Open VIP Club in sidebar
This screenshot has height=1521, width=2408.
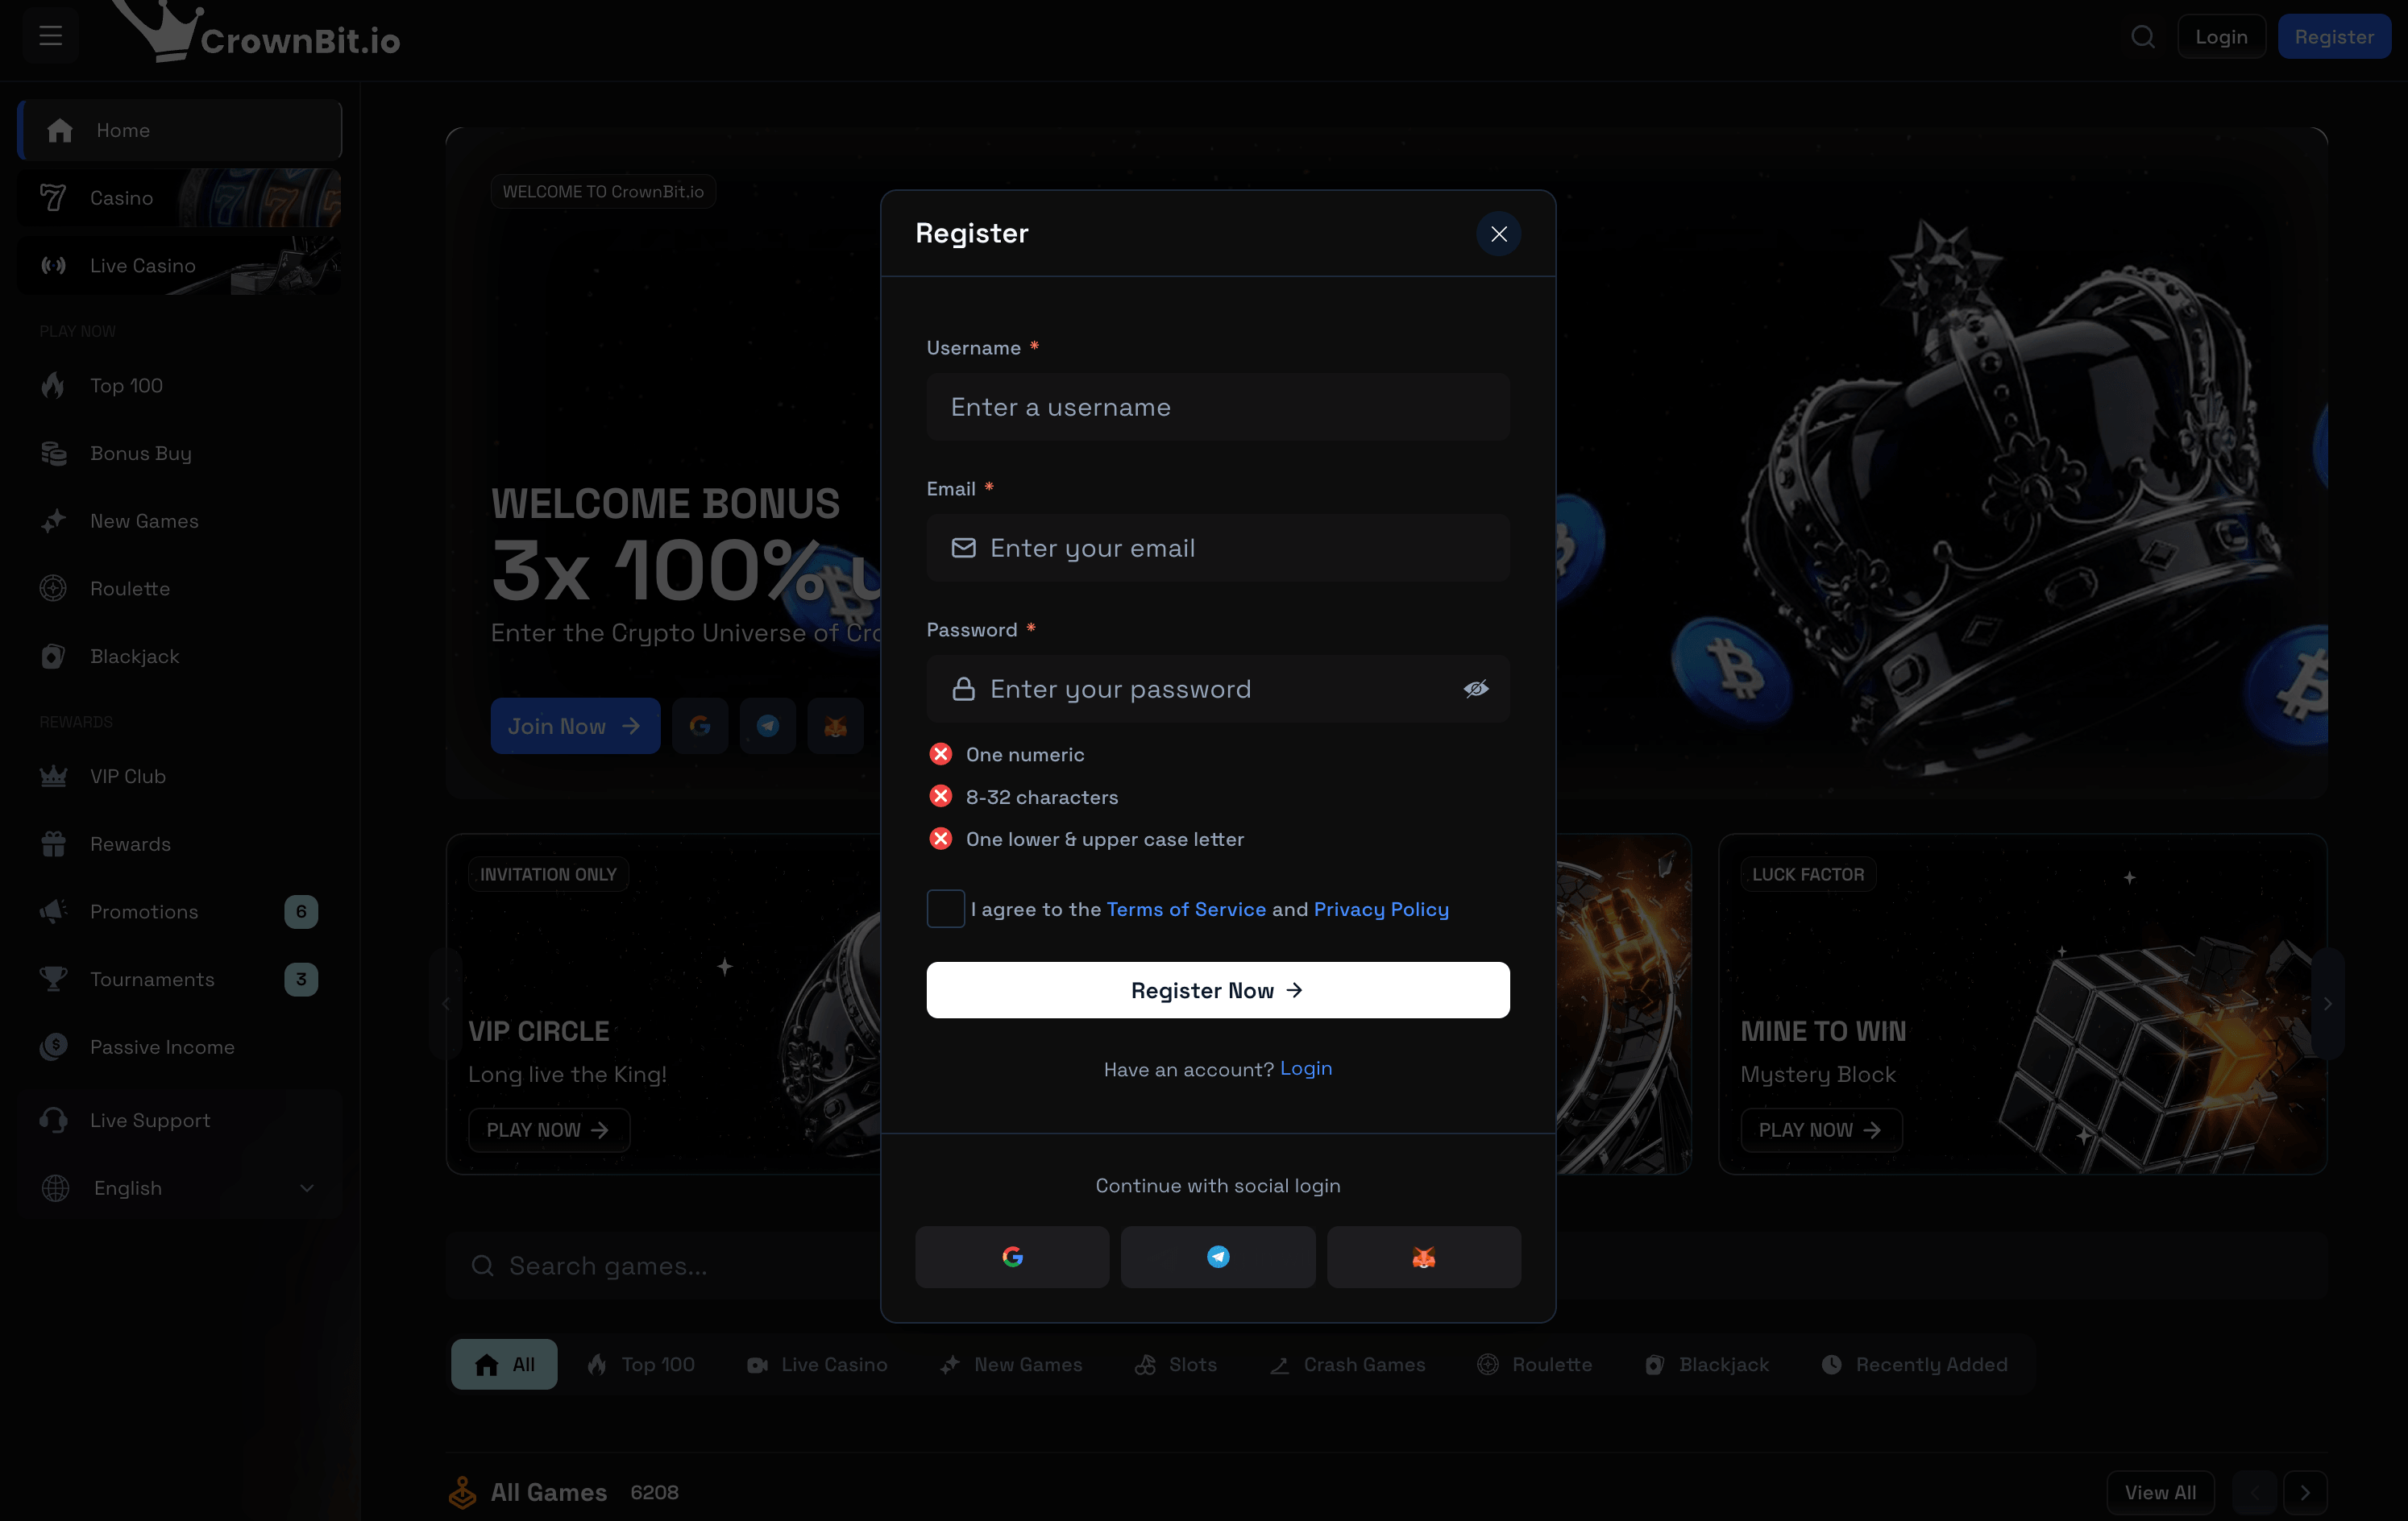180,777
